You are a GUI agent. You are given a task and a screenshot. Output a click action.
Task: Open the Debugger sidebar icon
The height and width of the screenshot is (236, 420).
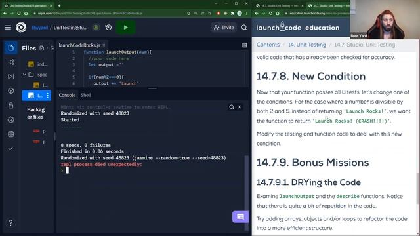point(11,77)
